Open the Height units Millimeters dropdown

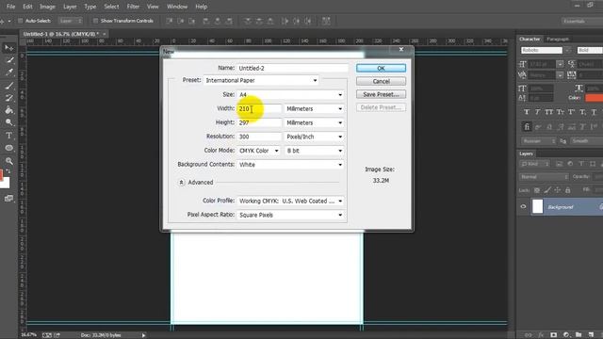(x=314, y=122)
